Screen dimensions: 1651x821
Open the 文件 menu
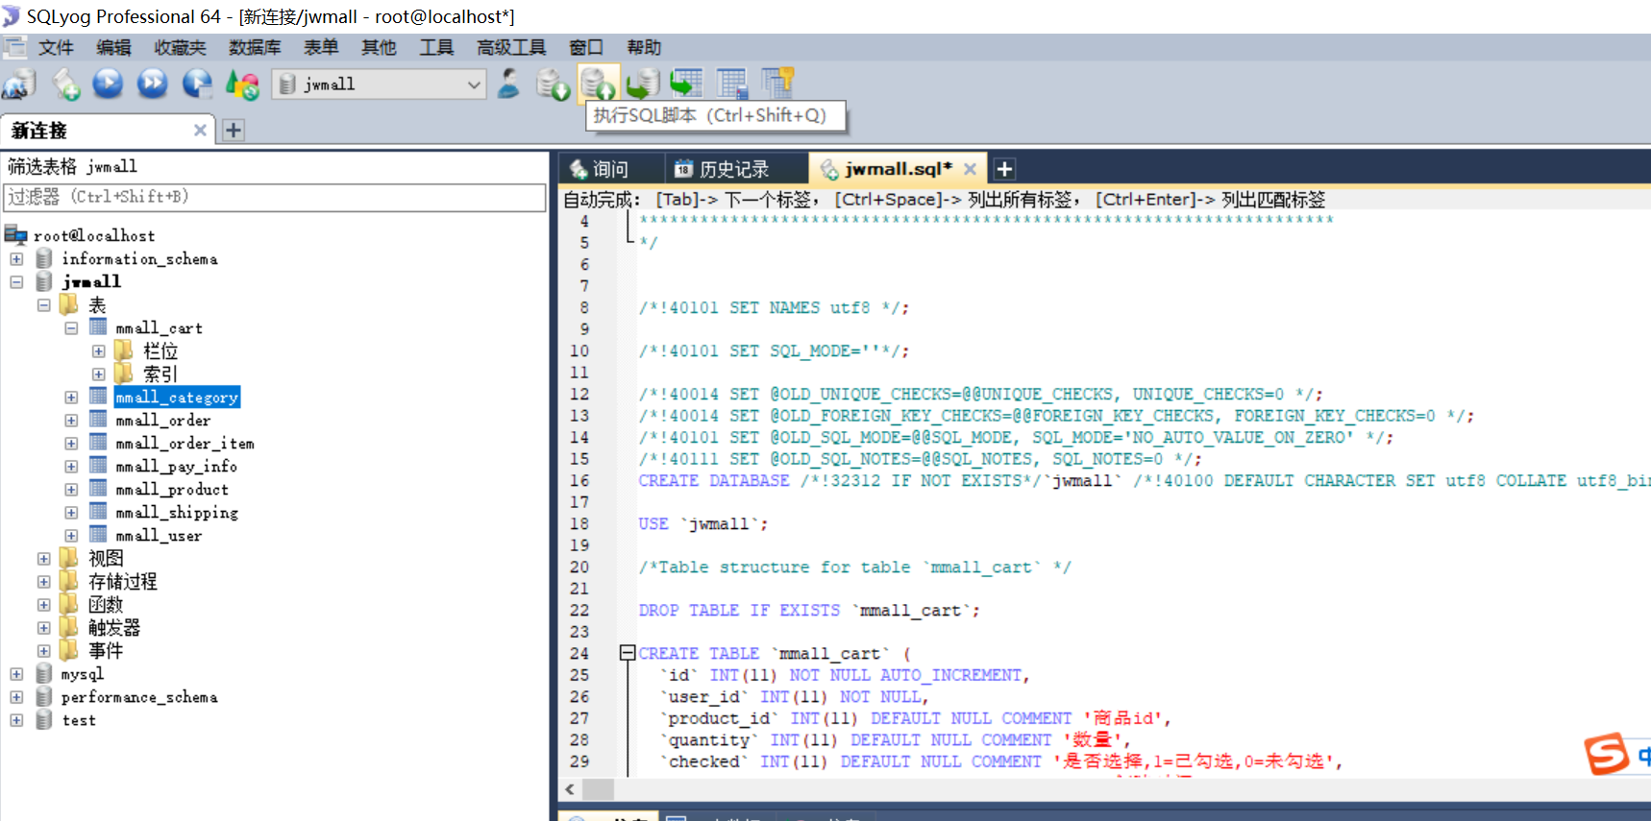pyautogui.click(x=56, y=47)
